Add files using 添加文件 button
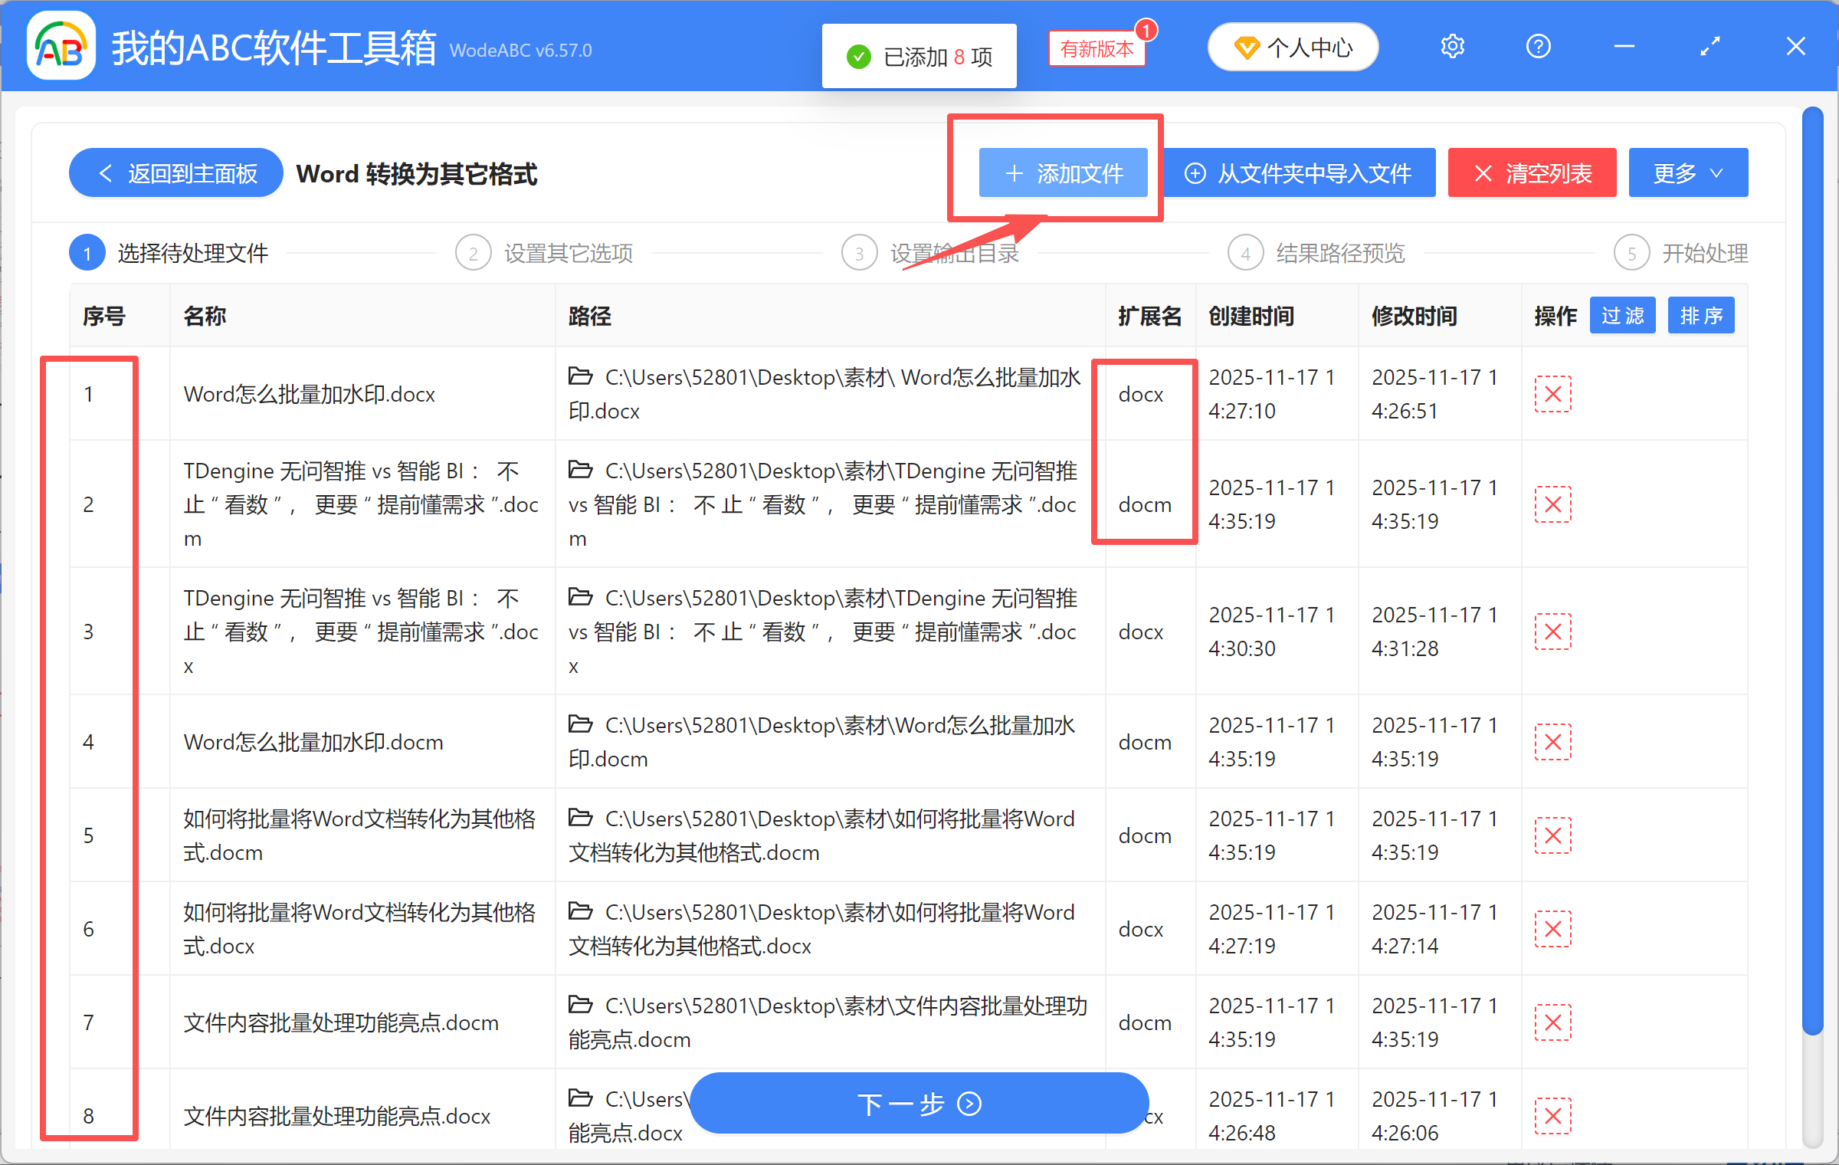Image resolution: width=1839 pixels, height=1165 pixels. 1063,172
